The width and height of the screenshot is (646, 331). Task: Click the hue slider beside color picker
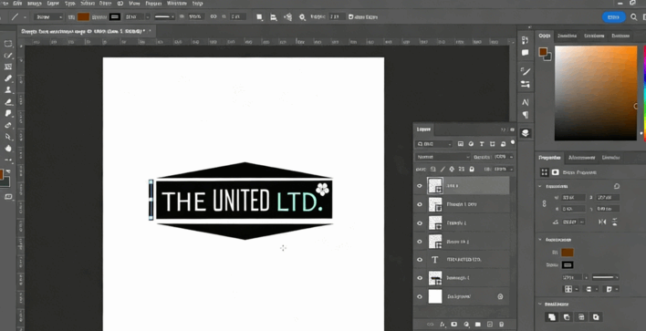coord(644,93)
